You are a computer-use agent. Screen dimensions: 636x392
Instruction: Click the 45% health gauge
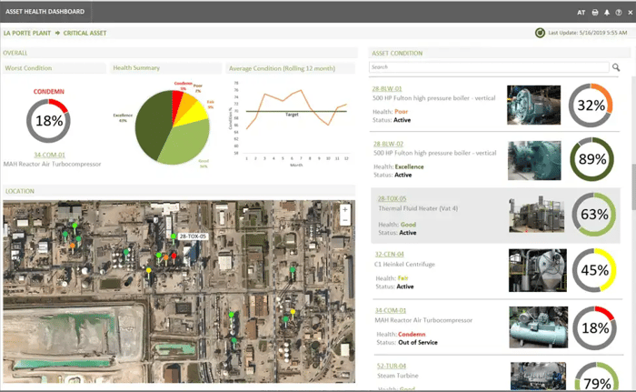click(x=594, y=270)
